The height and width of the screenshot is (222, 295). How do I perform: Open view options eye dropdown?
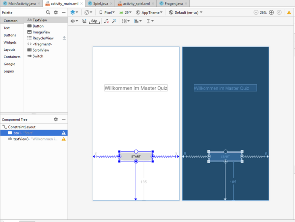click(74, 21)
